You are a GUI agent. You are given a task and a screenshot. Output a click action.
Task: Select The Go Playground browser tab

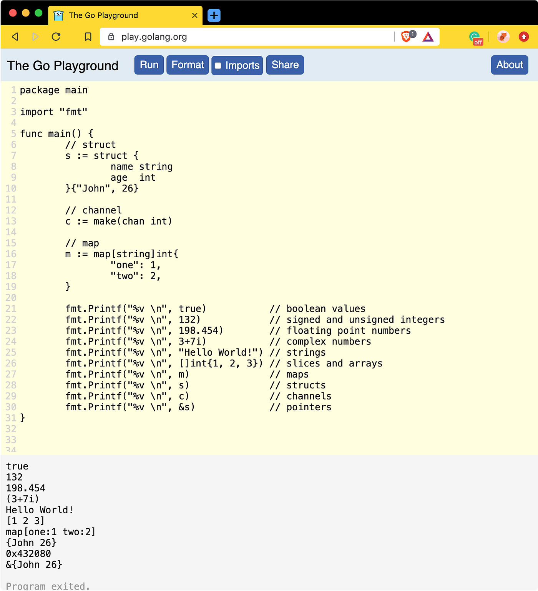(125, 15)
